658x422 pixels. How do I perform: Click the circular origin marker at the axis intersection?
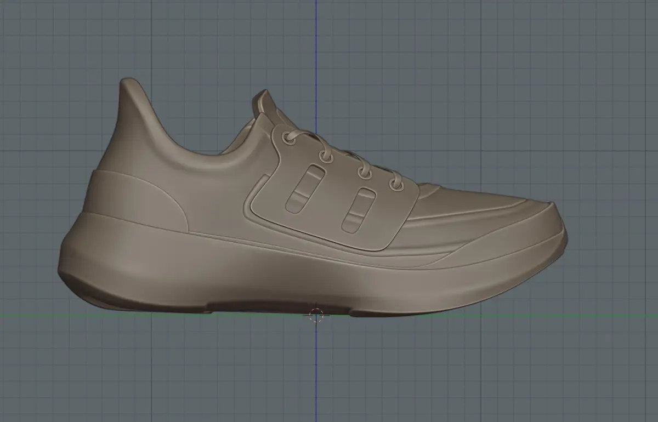tap(316, 315)
